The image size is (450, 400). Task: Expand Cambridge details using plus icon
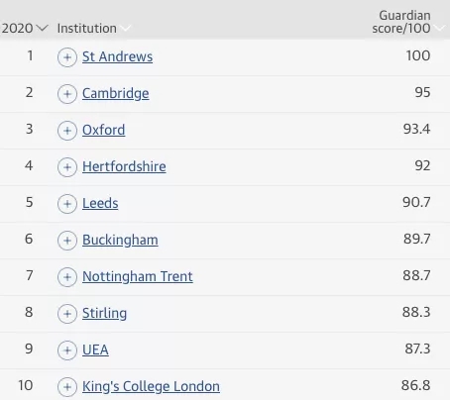pyautogui.click(x=67, y=94)
